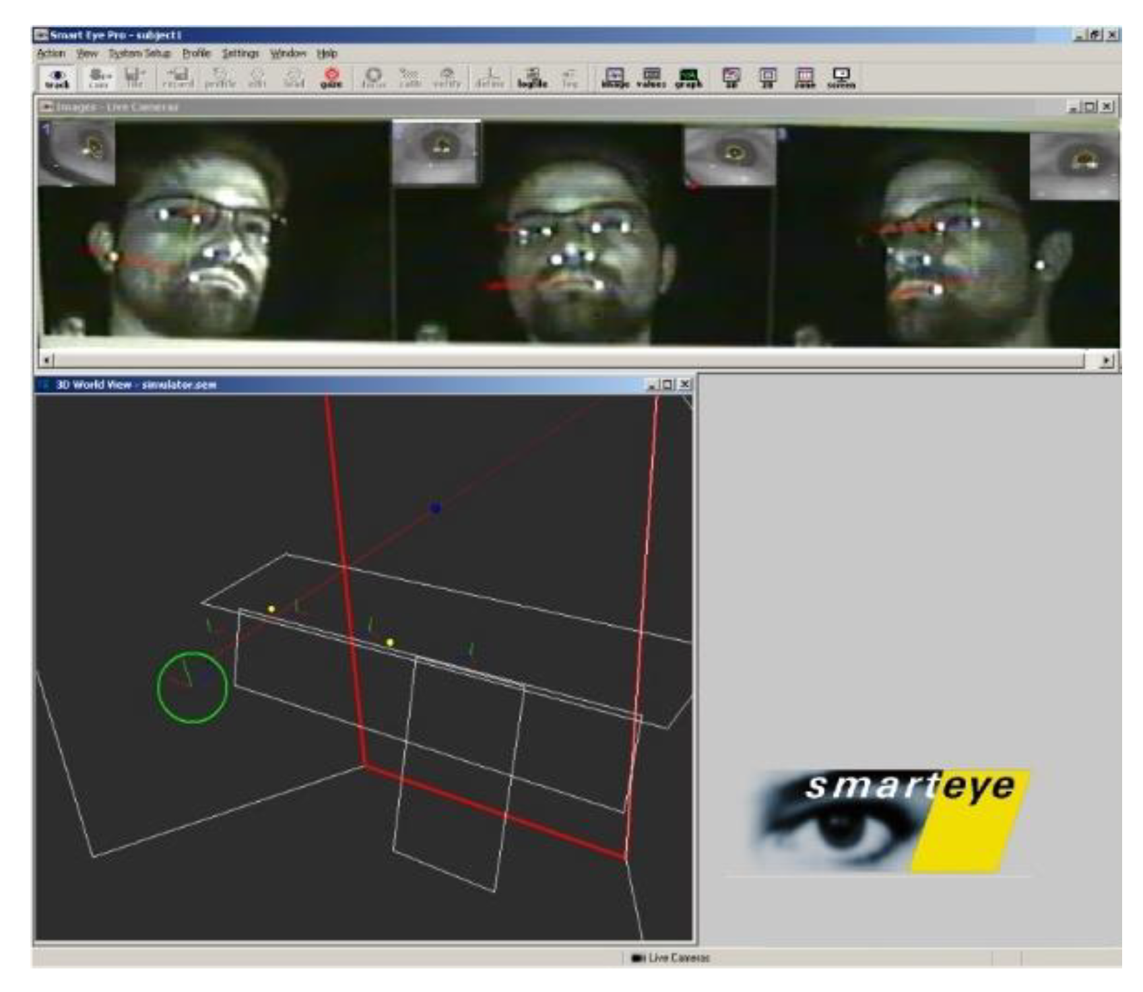Open the Settings menu
Screen dimensions: 1143x992
point(240,53)
